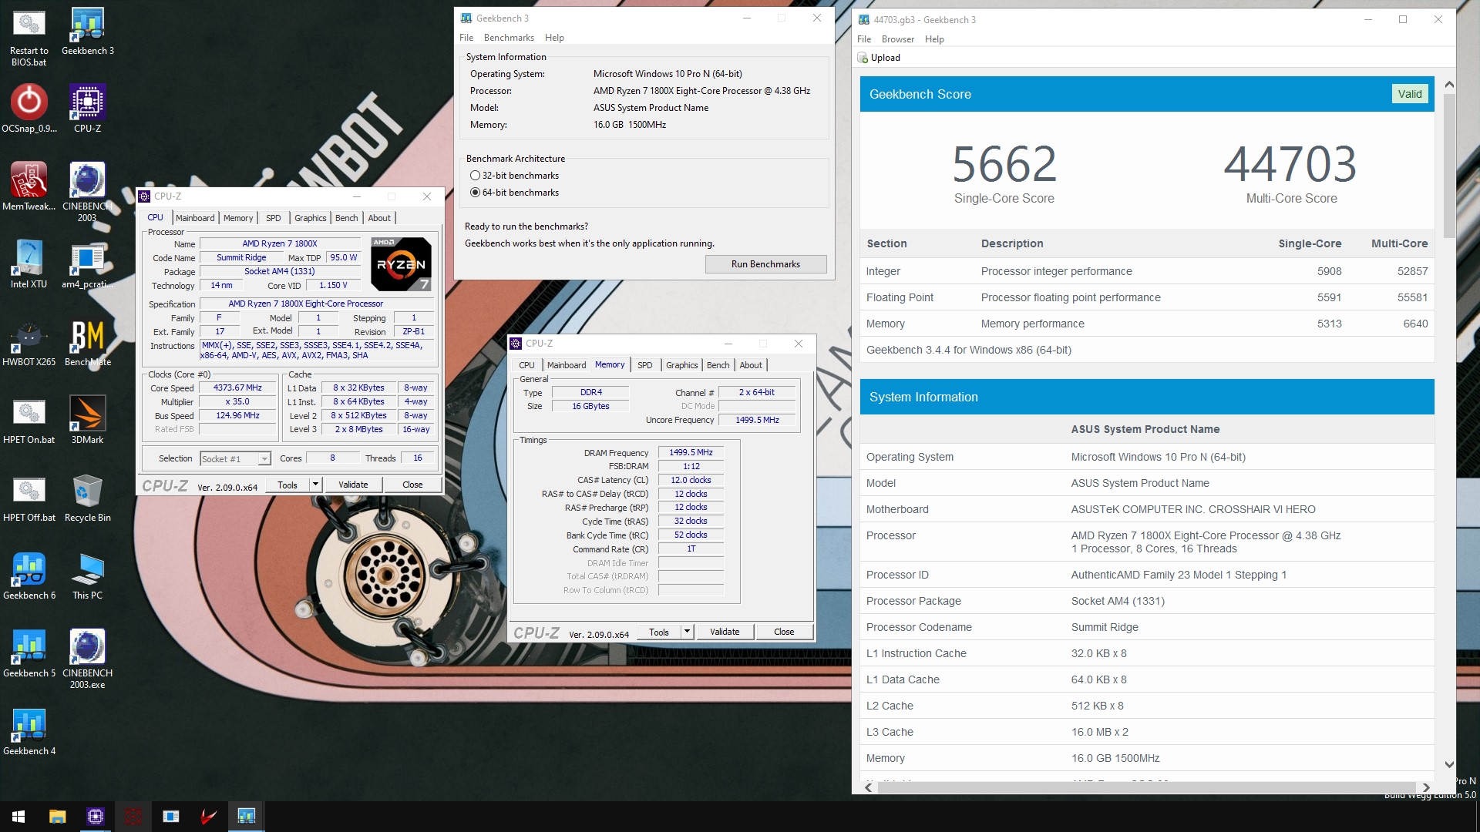
Task: Expand the Tools dropdown arrow in CPU-Z CPU window
Action: click(x=315, y=485)
